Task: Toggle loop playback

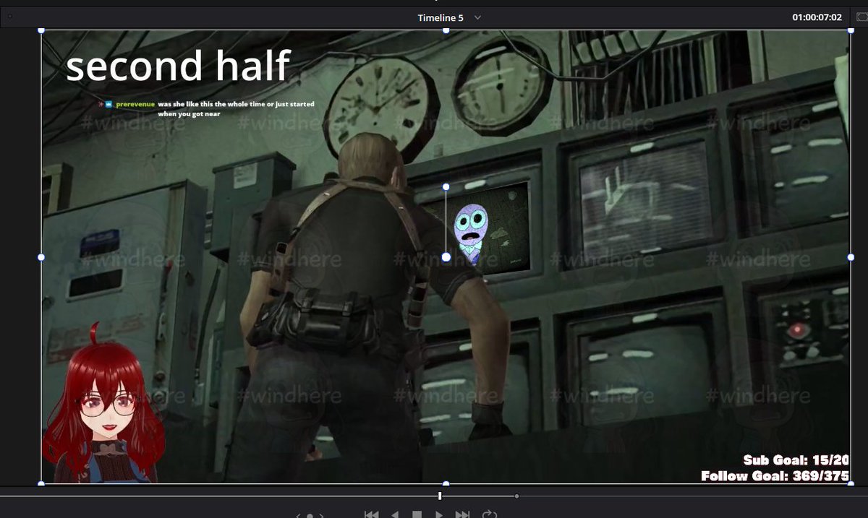Action: coord(490,514)
